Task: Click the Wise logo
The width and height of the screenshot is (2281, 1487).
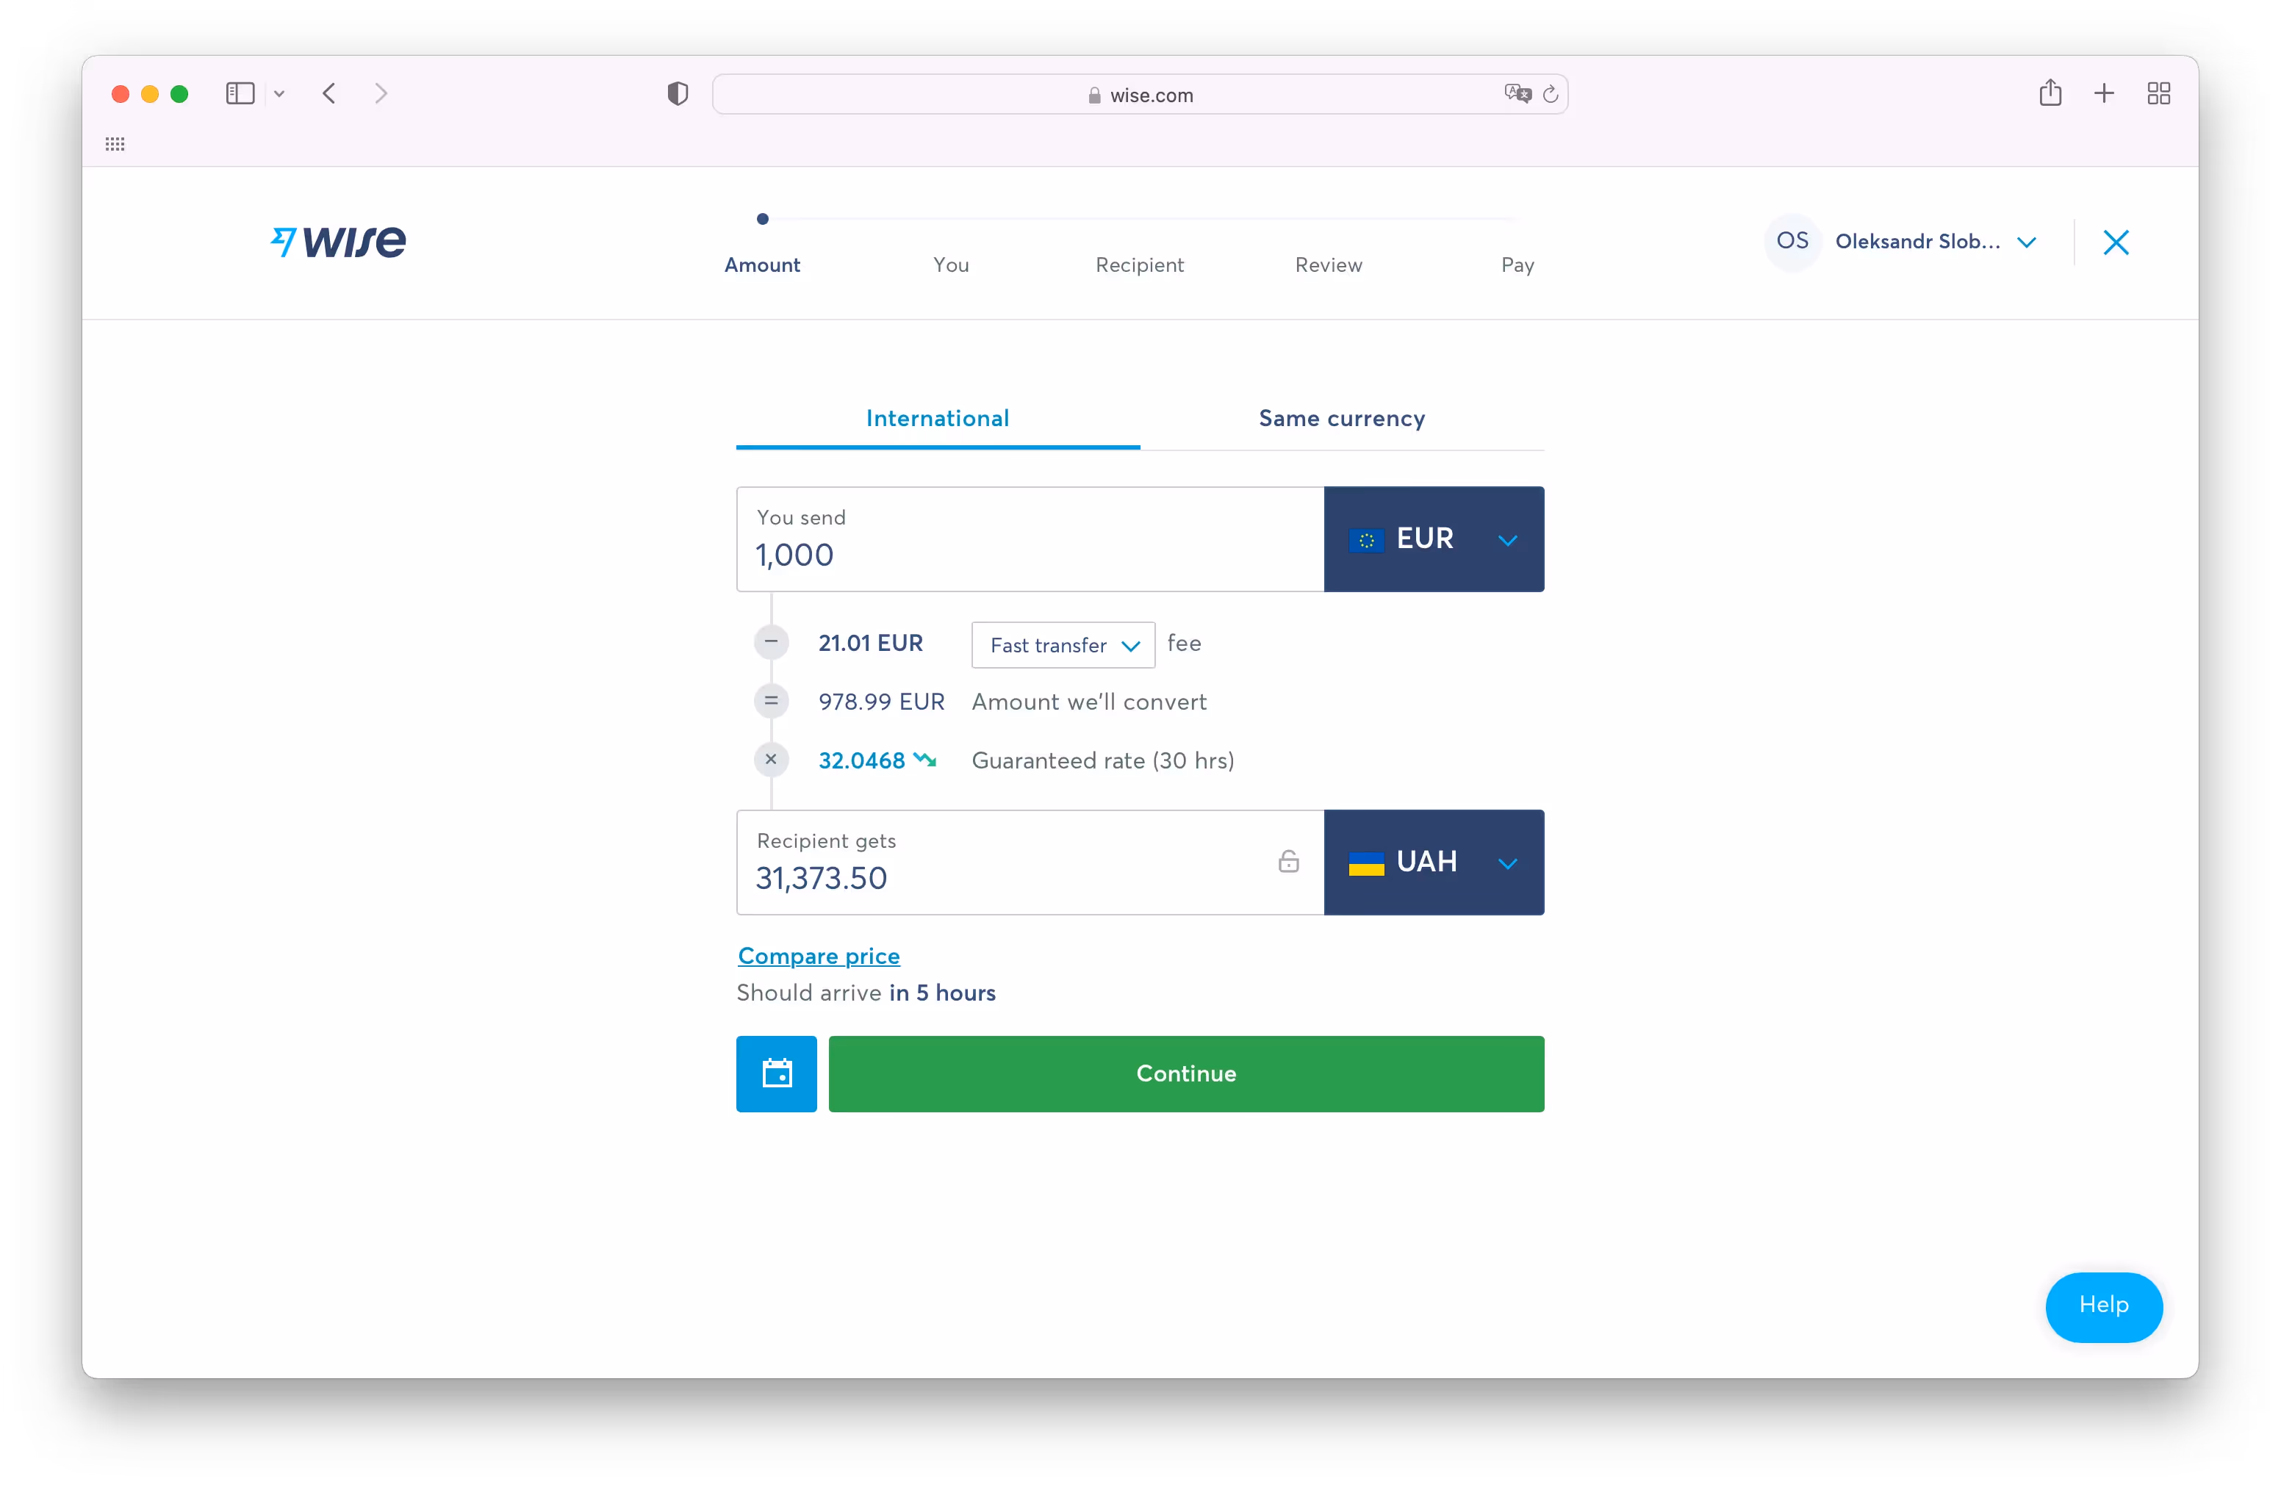Action: pyautogui.click(x=338, y=242)
